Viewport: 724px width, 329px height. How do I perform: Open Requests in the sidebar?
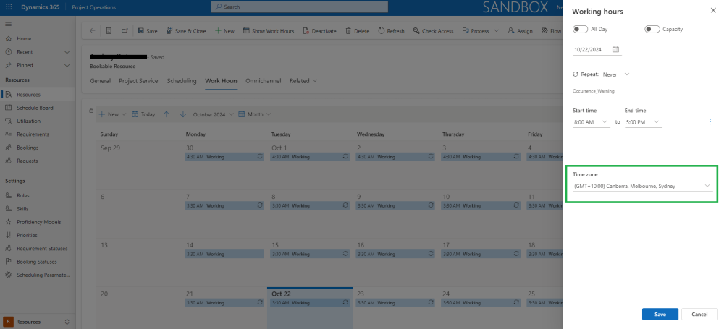28,161
